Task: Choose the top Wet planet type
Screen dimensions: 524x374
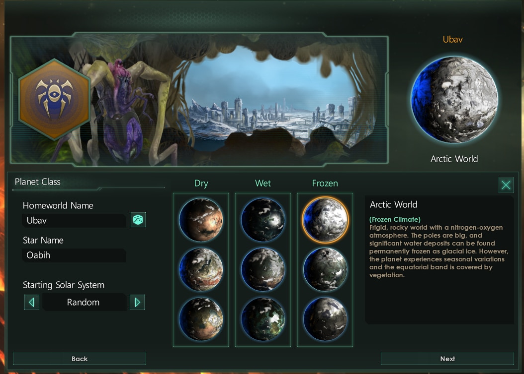Action: pos(263,220)
